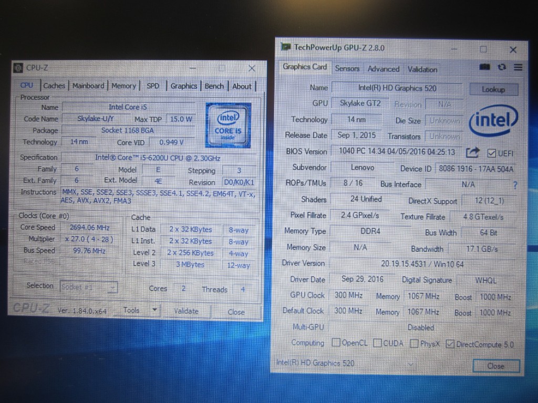Click the Core VID 0.949 V value
538x403 pixels.
click(x=171, y=142)
